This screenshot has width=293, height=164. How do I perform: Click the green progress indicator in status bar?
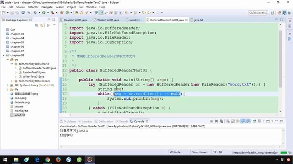point(284,153)
